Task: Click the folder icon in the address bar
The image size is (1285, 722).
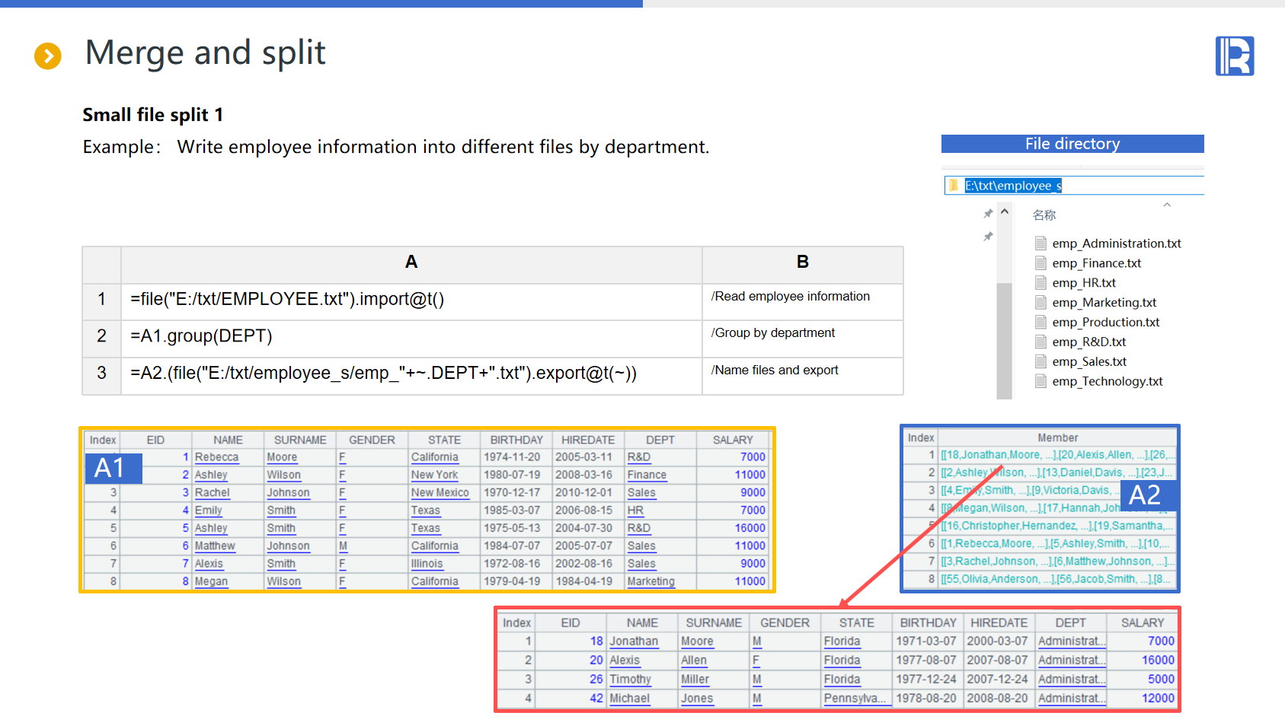Action: (x=954, y=186)
